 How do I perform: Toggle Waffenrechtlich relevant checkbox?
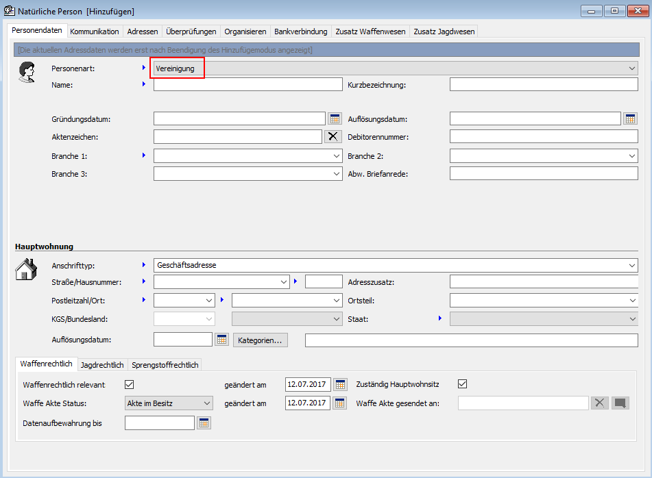pos(129,384)
